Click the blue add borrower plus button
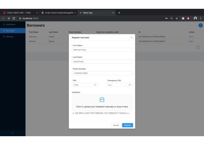The image size is (204, 145). (200, 25)
